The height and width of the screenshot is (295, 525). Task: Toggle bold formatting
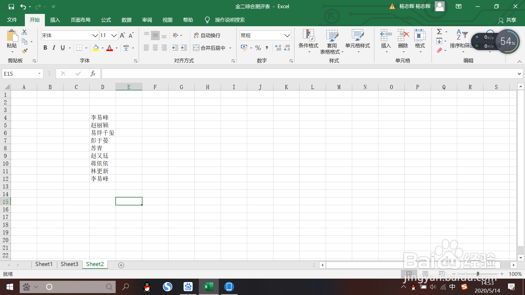tap(45, 48)
